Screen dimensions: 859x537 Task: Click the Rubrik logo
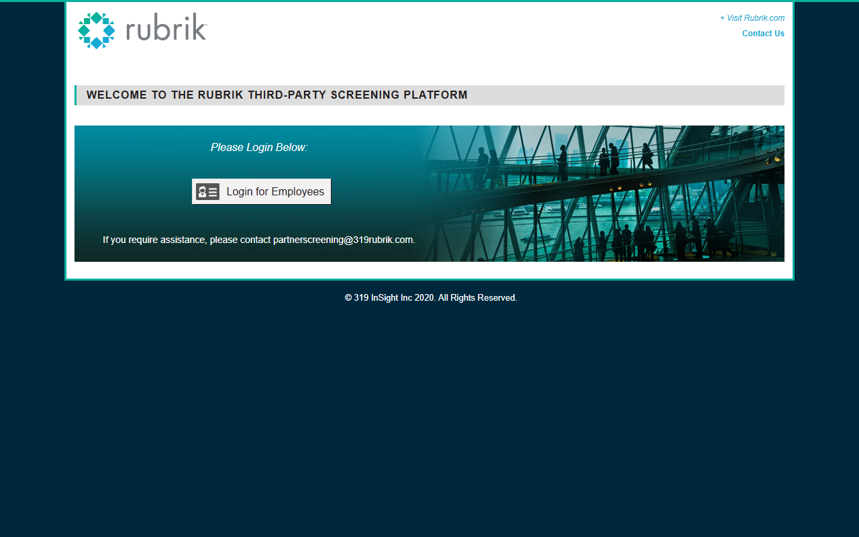142,31
